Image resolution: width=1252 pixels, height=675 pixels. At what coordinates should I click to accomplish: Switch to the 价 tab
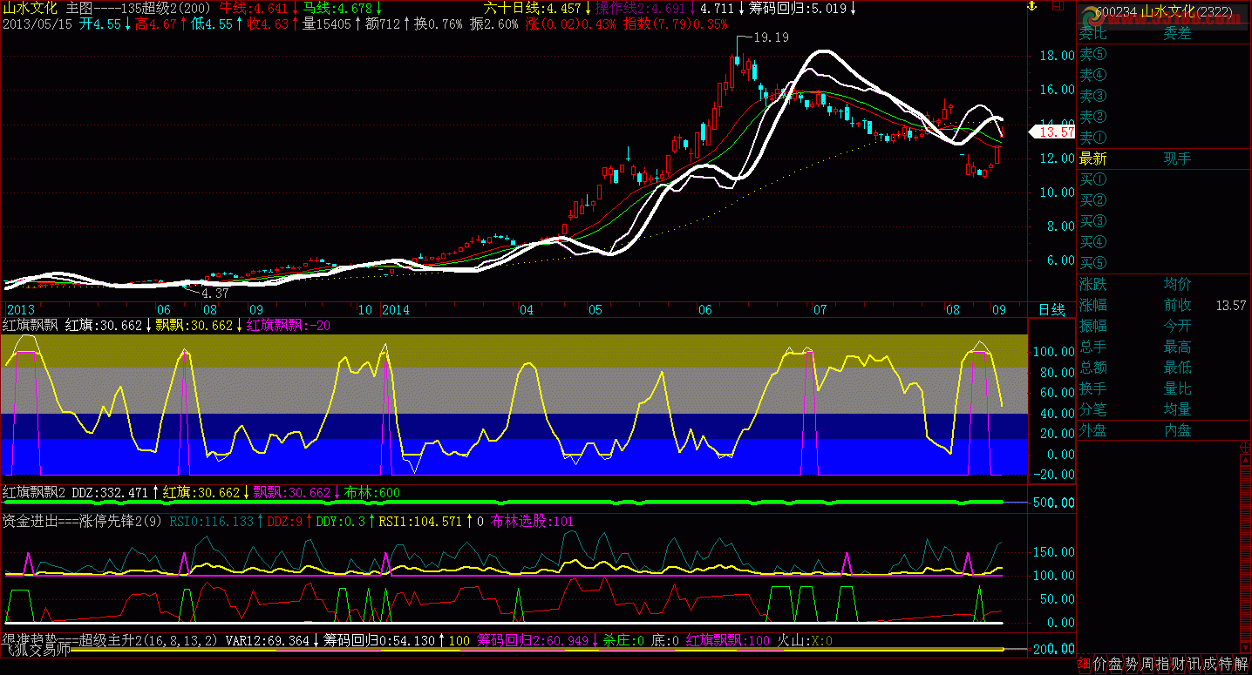[1100, 664]
